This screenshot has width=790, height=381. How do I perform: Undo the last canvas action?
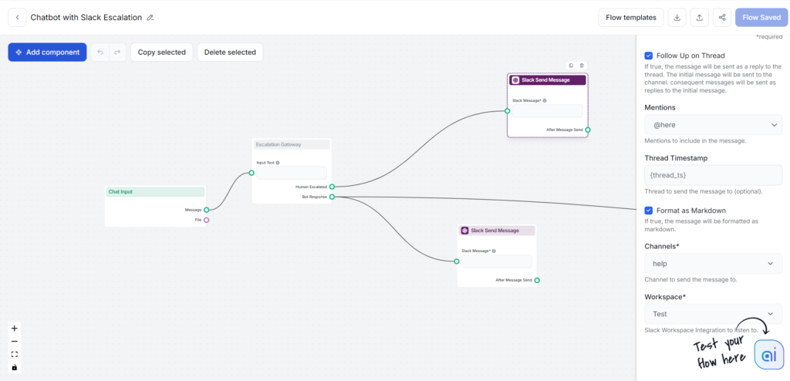100,52
